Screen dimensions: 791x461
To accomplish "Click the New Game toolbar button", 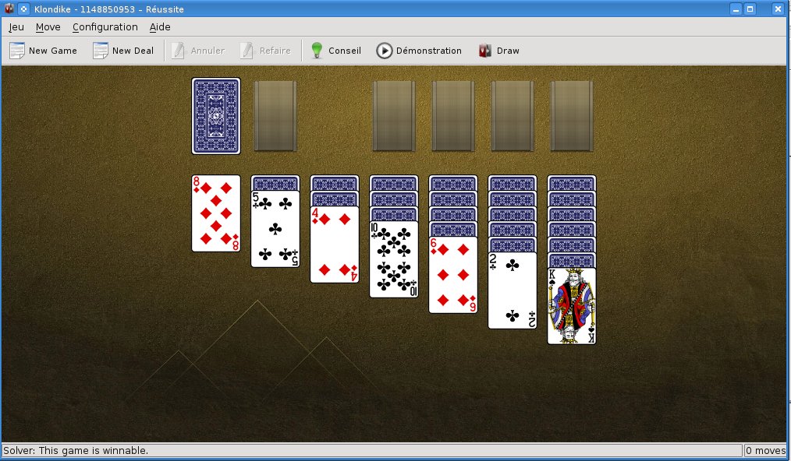I will 44,51.
